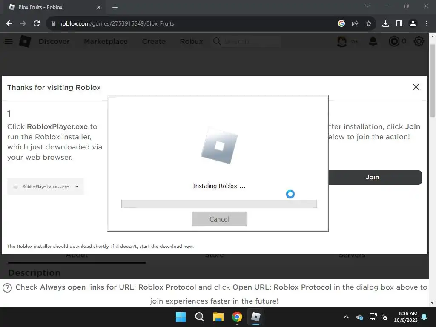Select the Blox Fruits - Roblox tab

[54, 7]
